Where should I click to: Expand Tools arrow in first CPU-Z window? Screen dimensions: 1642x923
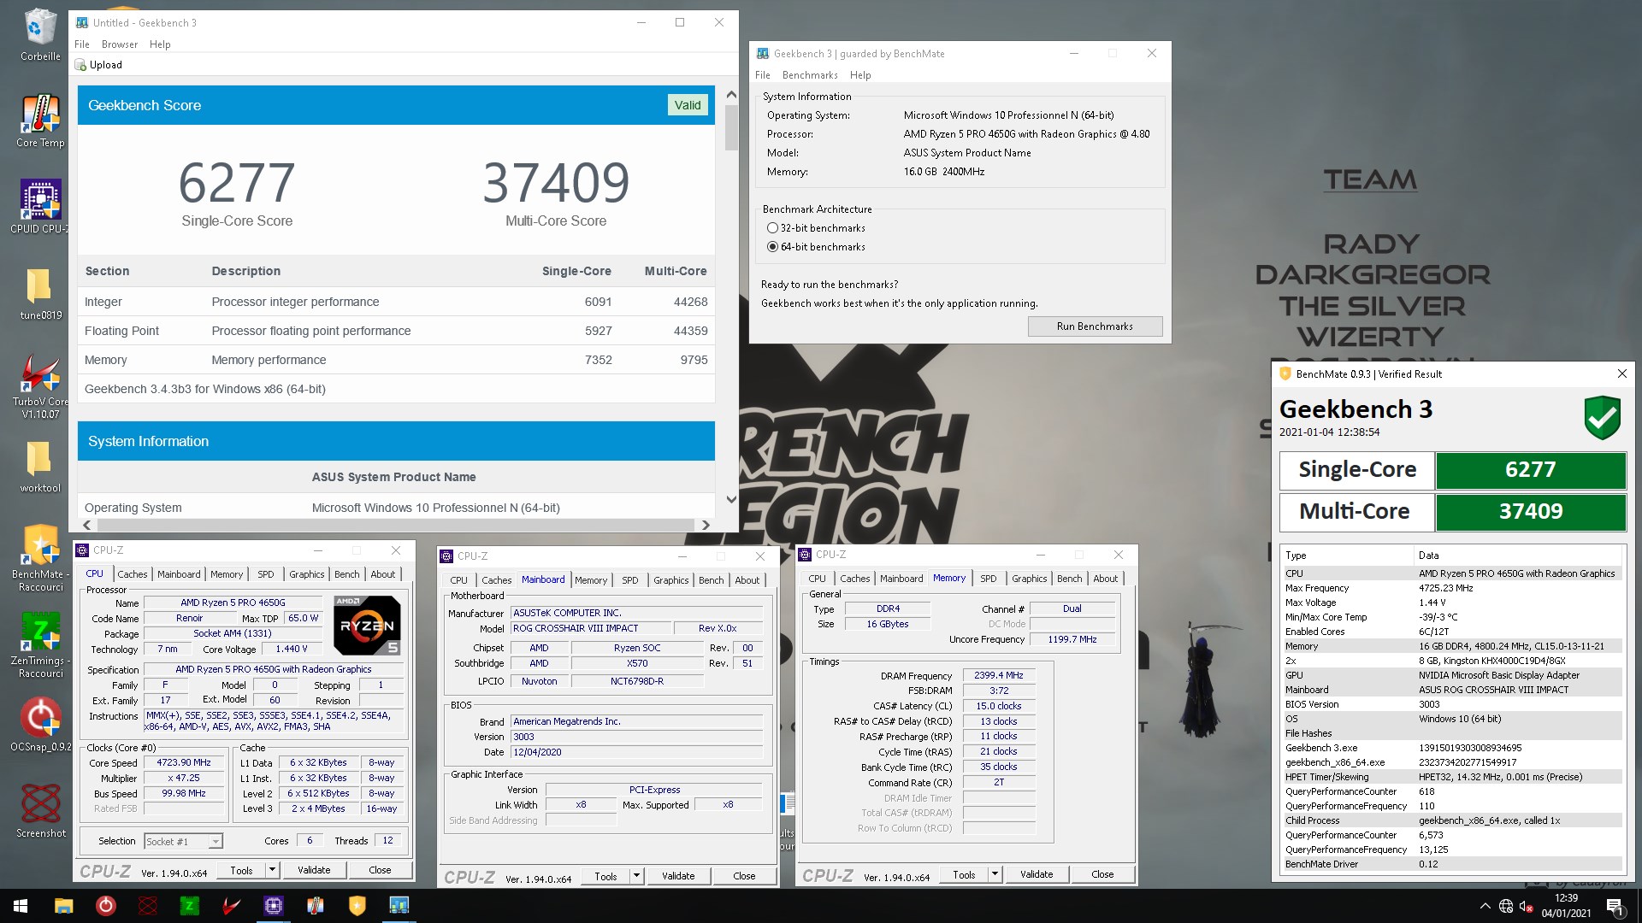[x=272, y=870]
